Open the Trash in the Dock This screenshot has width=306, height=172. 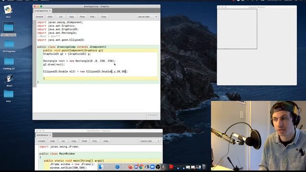[x=204, y=167]
